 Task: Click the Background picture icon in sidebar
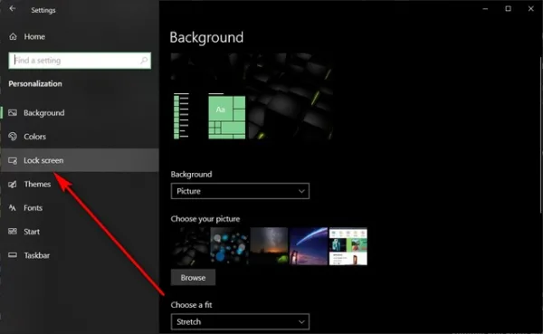tap(13, 112)
